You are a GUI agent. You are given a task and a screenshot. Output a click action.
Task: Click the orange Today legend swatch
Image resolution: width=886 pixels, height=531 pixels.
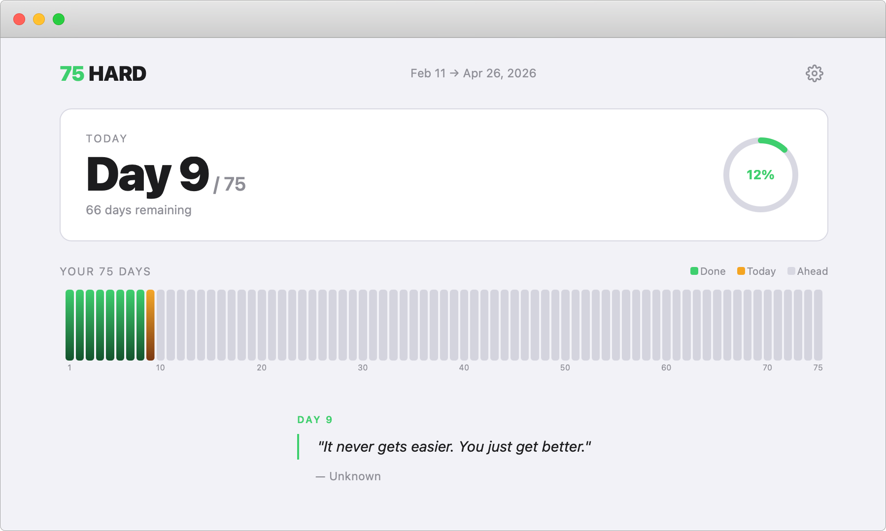[741, 271]
